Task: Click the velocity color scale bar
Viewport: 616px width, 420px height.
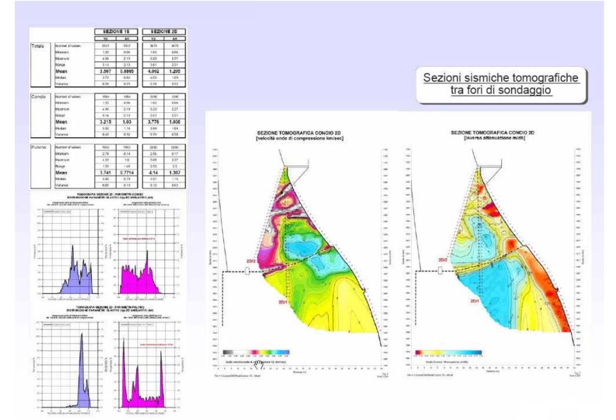Action: pos(256,353)
